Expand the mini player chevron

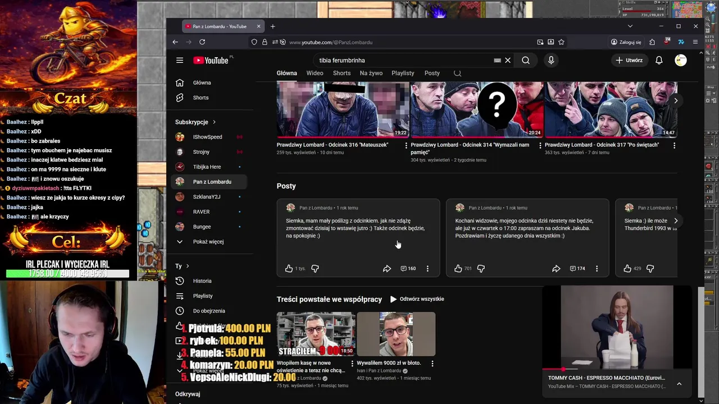coord(679,384)
